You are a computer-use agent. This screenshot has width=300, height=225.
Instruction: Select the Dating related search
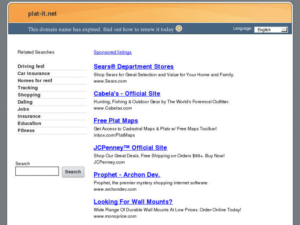pos(25,102)
